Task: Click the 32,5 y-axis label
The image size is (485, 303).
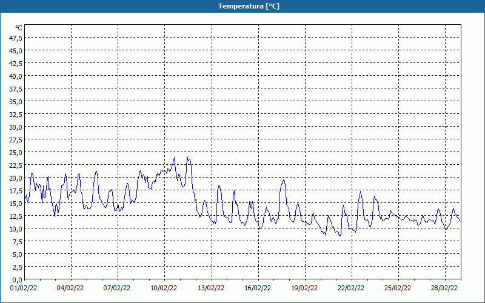Action: click(16, 115)
